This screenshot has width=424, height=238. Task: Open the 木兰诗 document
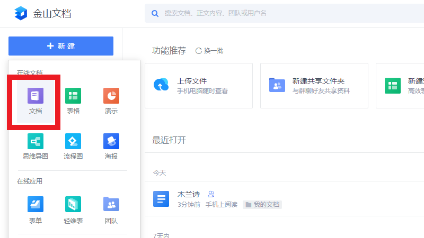click(x=185, y=194)
